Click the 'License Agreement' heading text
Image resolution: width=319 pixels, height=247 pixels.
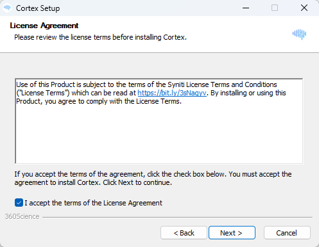pyautogui.click(x=44, y=26)
